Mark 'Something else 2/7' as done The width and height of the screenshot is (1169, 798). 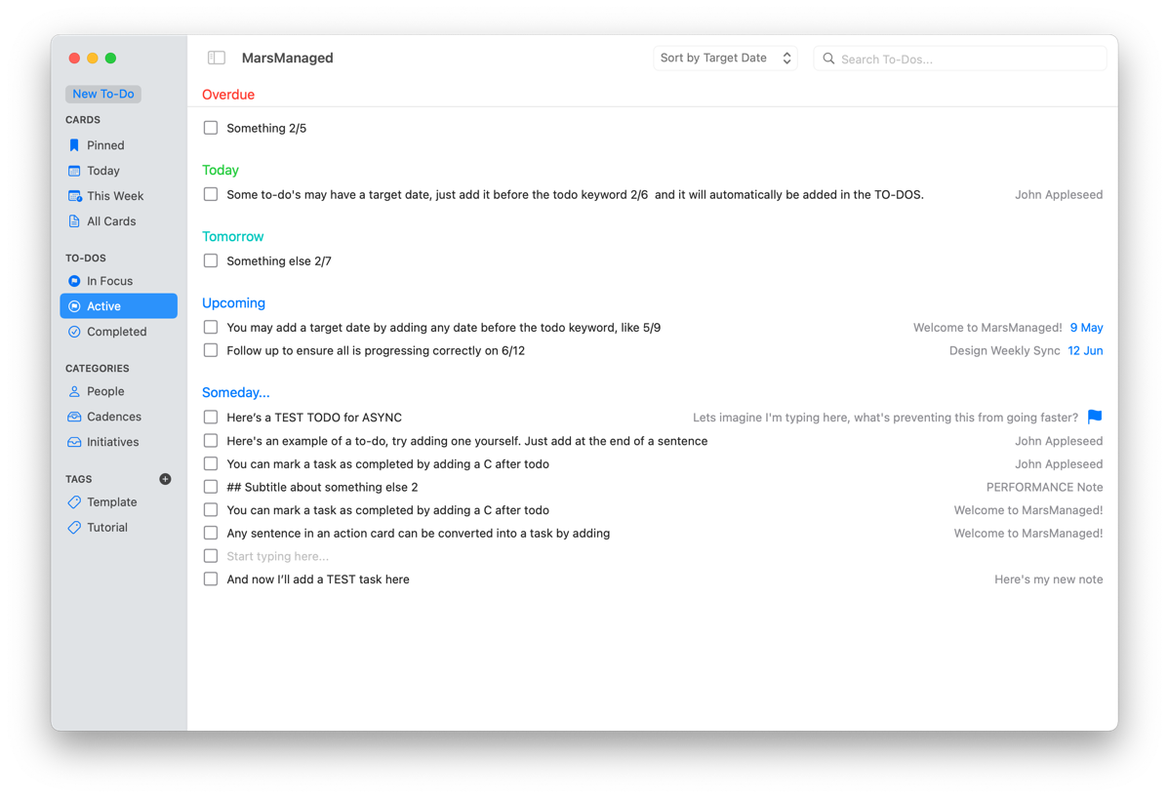(x=211, y=260)
